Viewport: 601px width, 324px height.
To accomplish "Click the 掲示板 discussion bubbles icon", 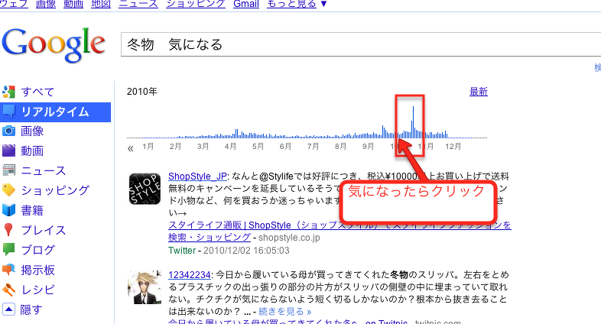I will pyautogui.click(x=8, y=270).
